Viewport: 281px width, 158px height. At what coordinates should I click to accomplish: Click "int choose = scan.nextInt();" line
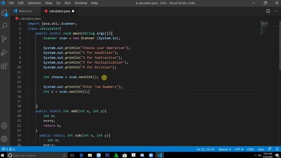[x=71, y=77]
